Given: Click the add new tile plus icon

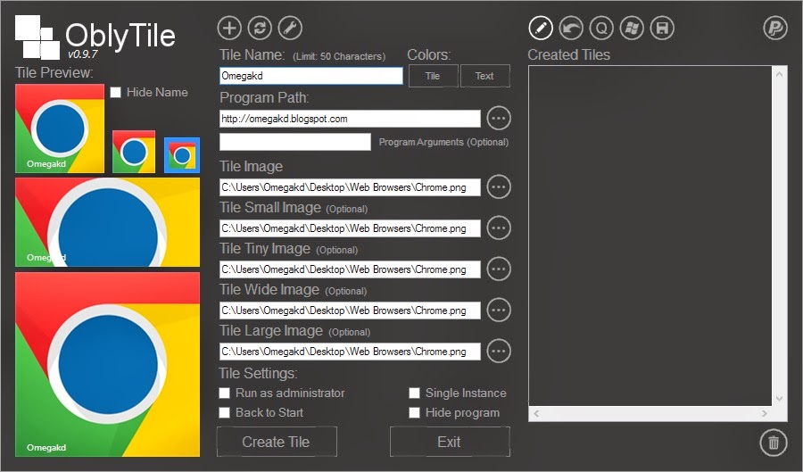Looking at the screenshot, I should (x=229, y=29).
